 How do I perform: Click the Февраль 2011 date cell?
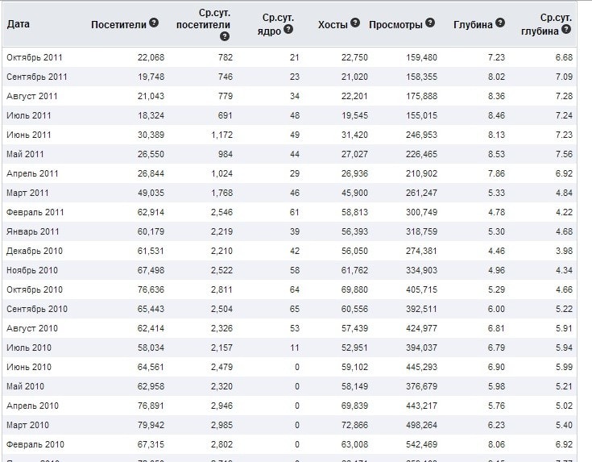coord(35,212)
